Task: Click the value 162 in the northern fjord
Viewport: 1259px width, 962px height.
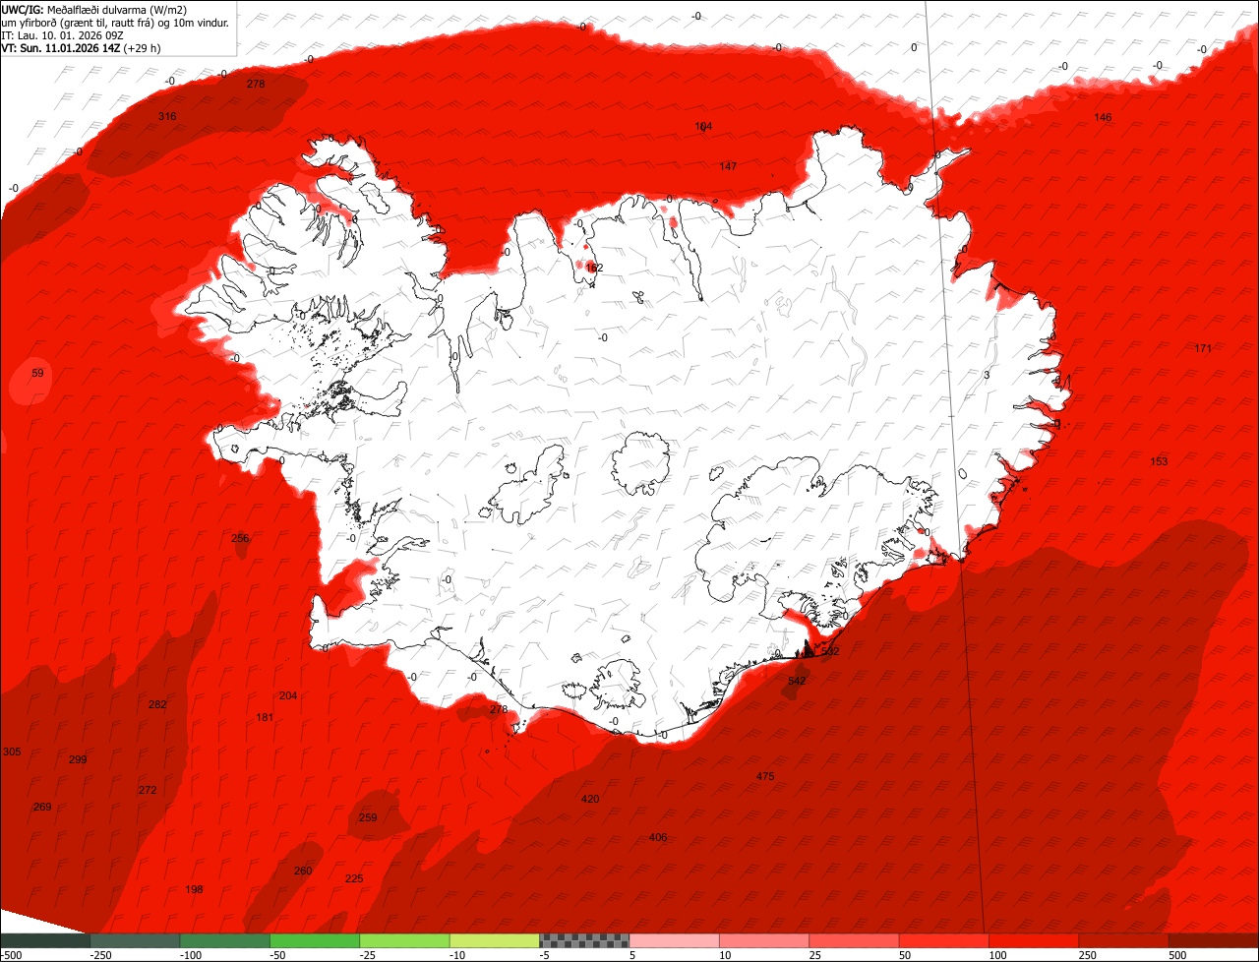Action: pyautogui.click(x=594, y=268)
